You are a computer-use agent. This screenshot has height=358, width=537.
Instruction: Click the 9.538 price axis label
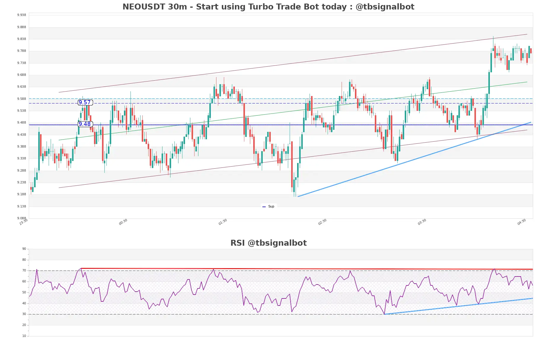pyautogui.click(x=22, y=111)
